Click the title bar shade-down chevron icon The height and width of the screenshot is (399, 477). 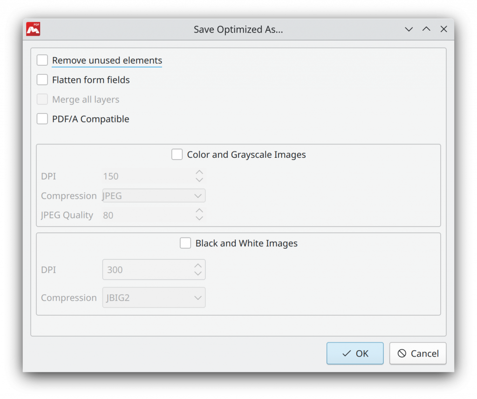click(x=409, y=29)
